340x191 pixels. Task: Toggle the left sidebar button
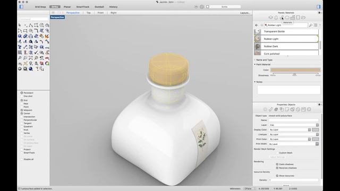click(x=21, y=7)
